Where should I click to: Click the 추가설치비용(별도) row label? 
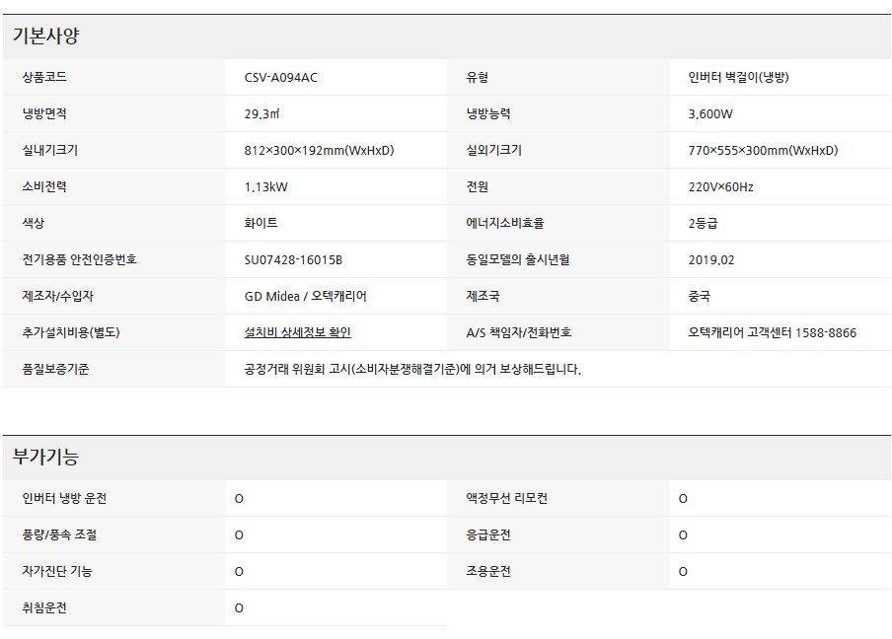point(70,332)
